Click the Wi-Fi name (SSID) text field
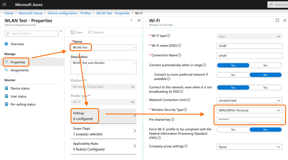The width and height of the screenshot is (288, 160). click(x=249, y=46)
